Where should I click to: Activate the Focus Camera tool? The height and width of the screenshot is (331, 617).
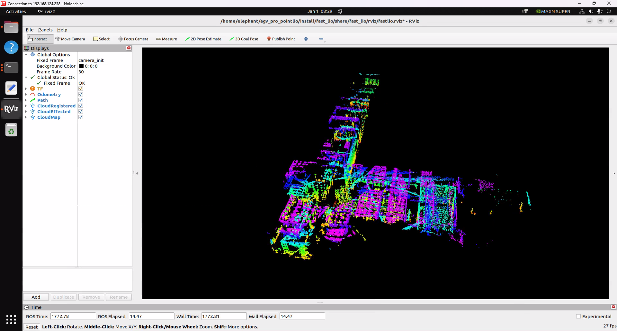click(x=133, y=39)
